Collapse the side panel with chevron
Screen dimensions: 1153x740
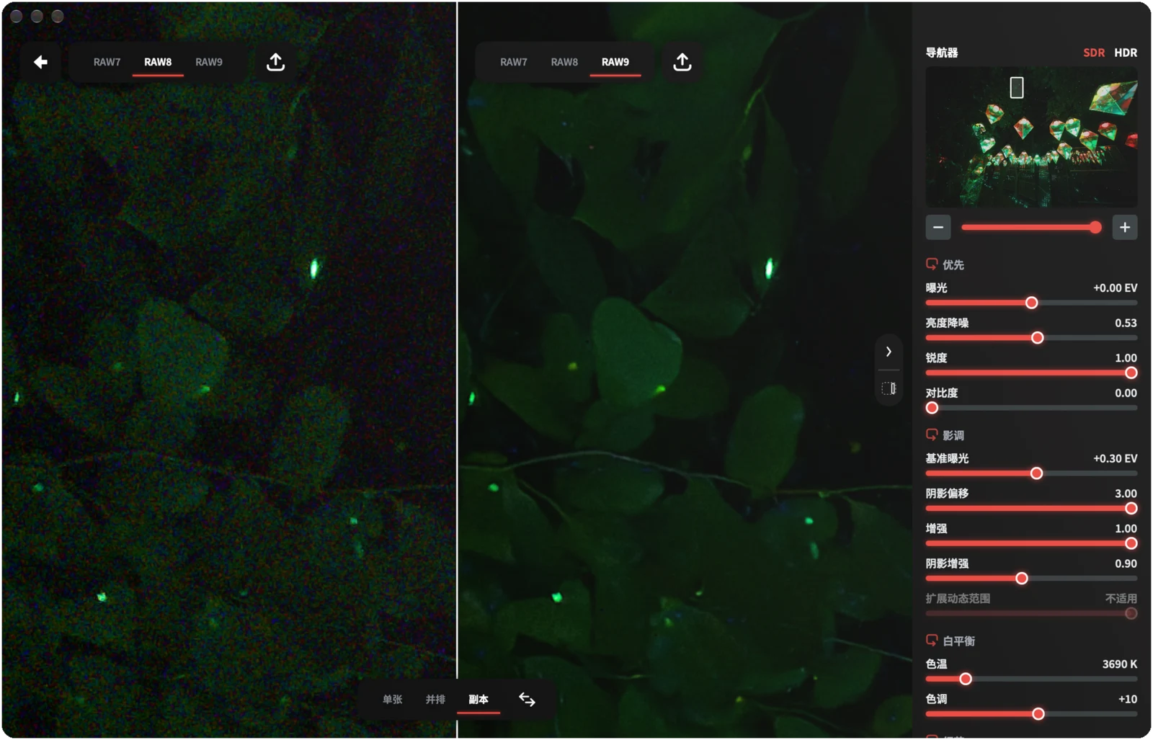(x=889, y=352)
